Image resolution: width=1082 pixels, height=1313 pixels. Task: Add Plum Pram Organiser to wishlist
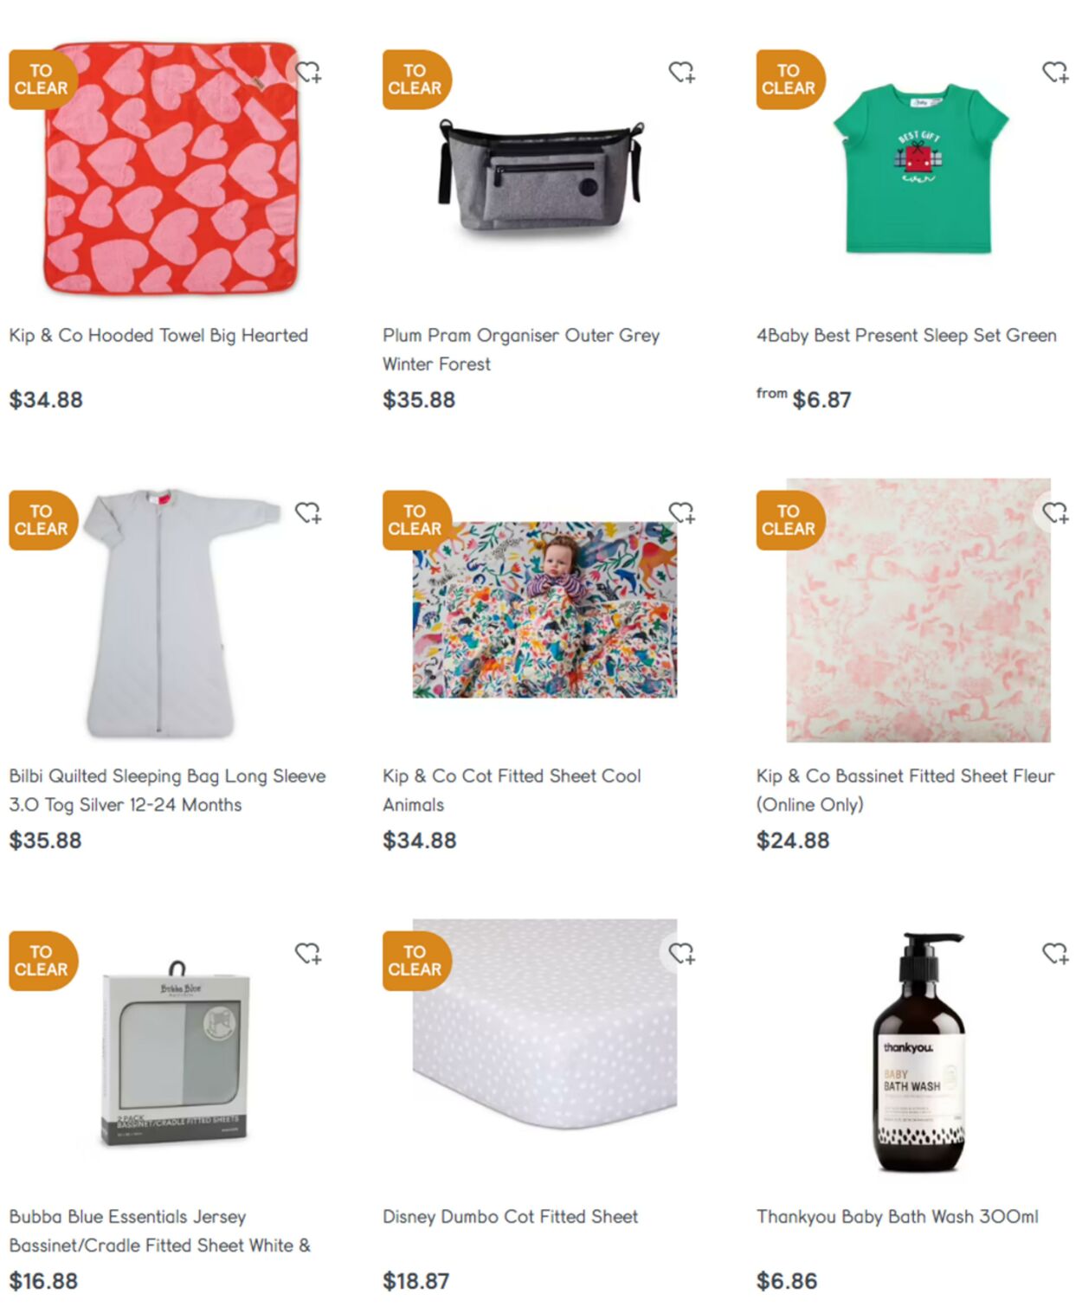(x=682, y=73)
